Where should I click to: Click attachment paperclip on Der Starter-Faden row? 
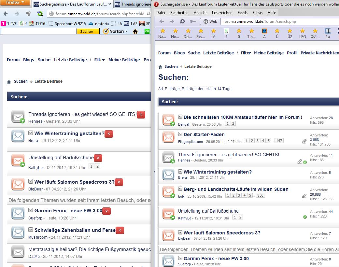(304, 141)
